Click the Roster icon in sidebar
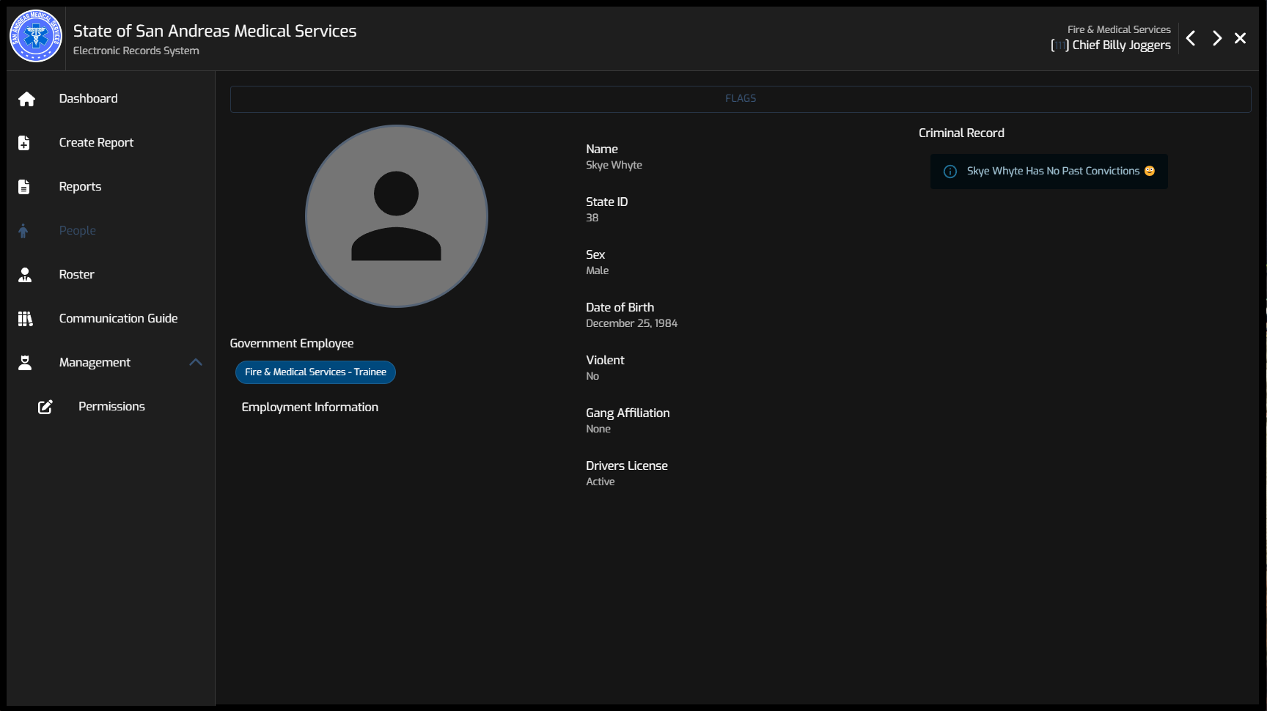This screenshot has height=711, width=1267. 25,275
